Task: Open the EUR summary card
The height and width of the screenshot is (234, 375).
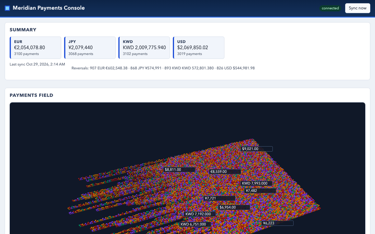Action: [x=35, y=48]
